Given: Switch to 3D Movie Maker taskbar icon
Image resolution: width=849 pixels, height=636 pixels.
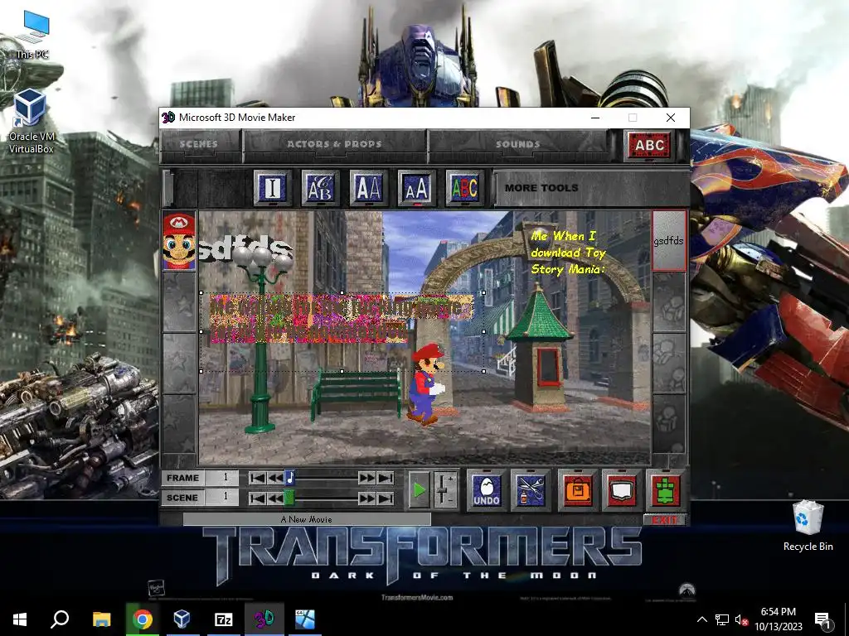Looking at the screenshot, I should click(264, 619).
